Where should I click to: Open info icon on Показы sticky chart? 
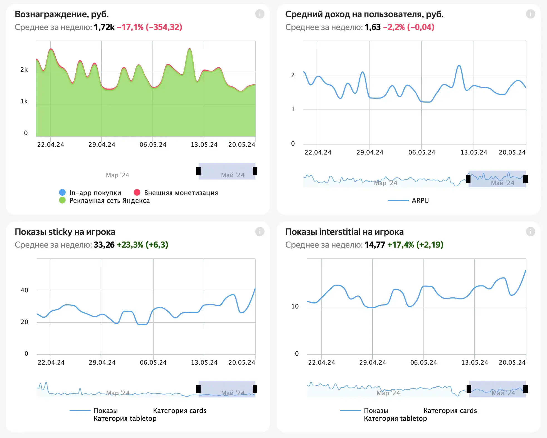click(260, 232)
